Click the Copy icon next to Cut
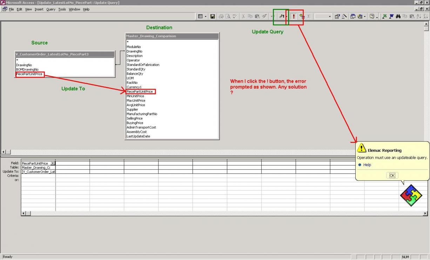The width and height of the screenshot is (430, 260). pos(250,16)
